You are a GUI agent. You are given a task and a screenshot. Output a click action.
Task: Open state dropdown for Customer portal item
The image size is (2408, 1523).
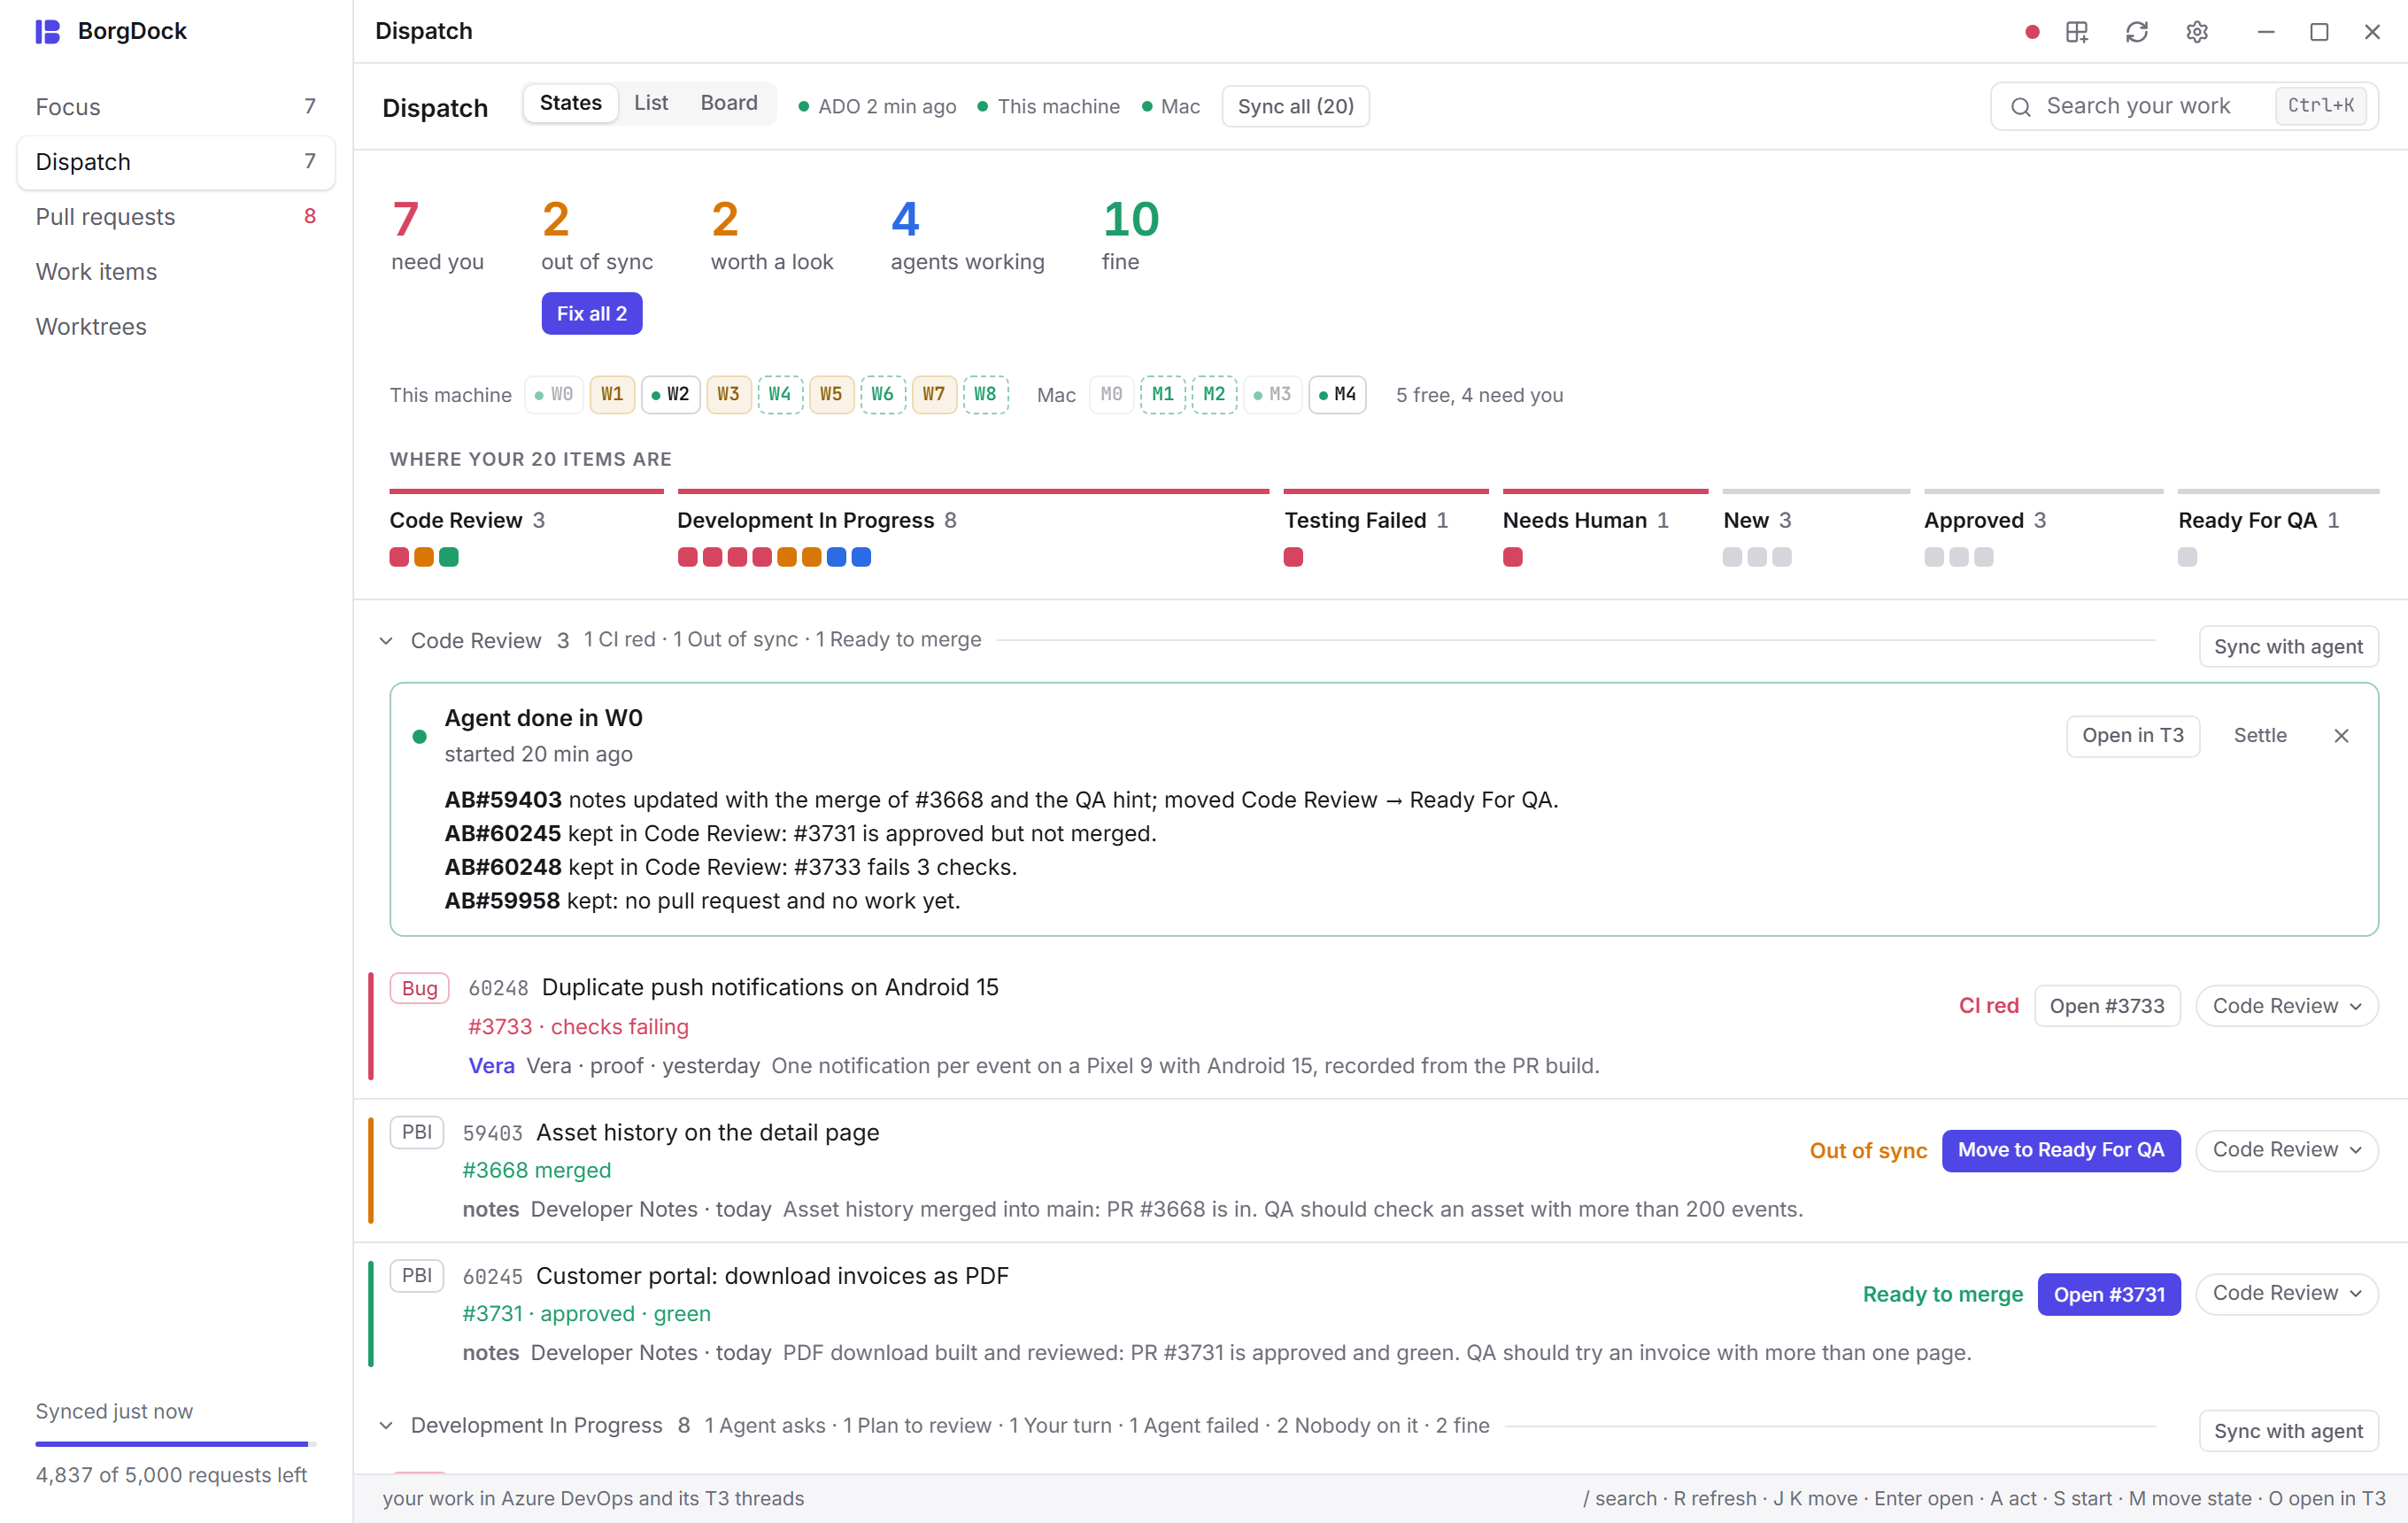pyautogui.click(x=2286, y=1294)
